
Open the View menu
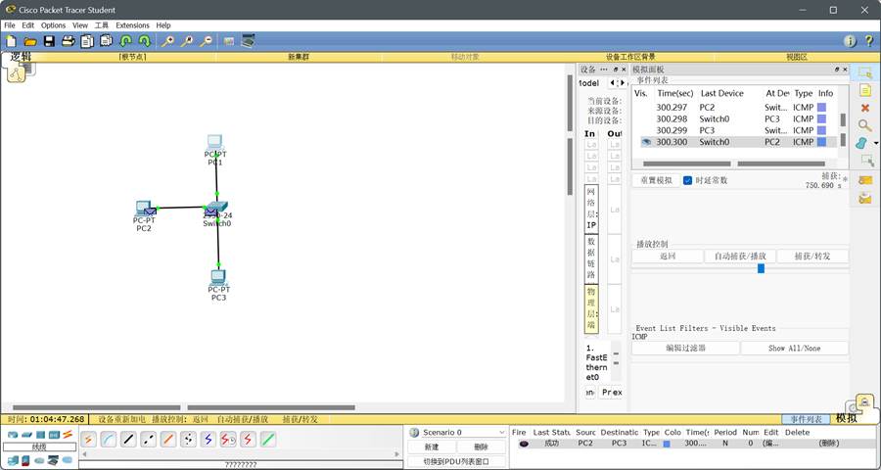tap(80, 25)
